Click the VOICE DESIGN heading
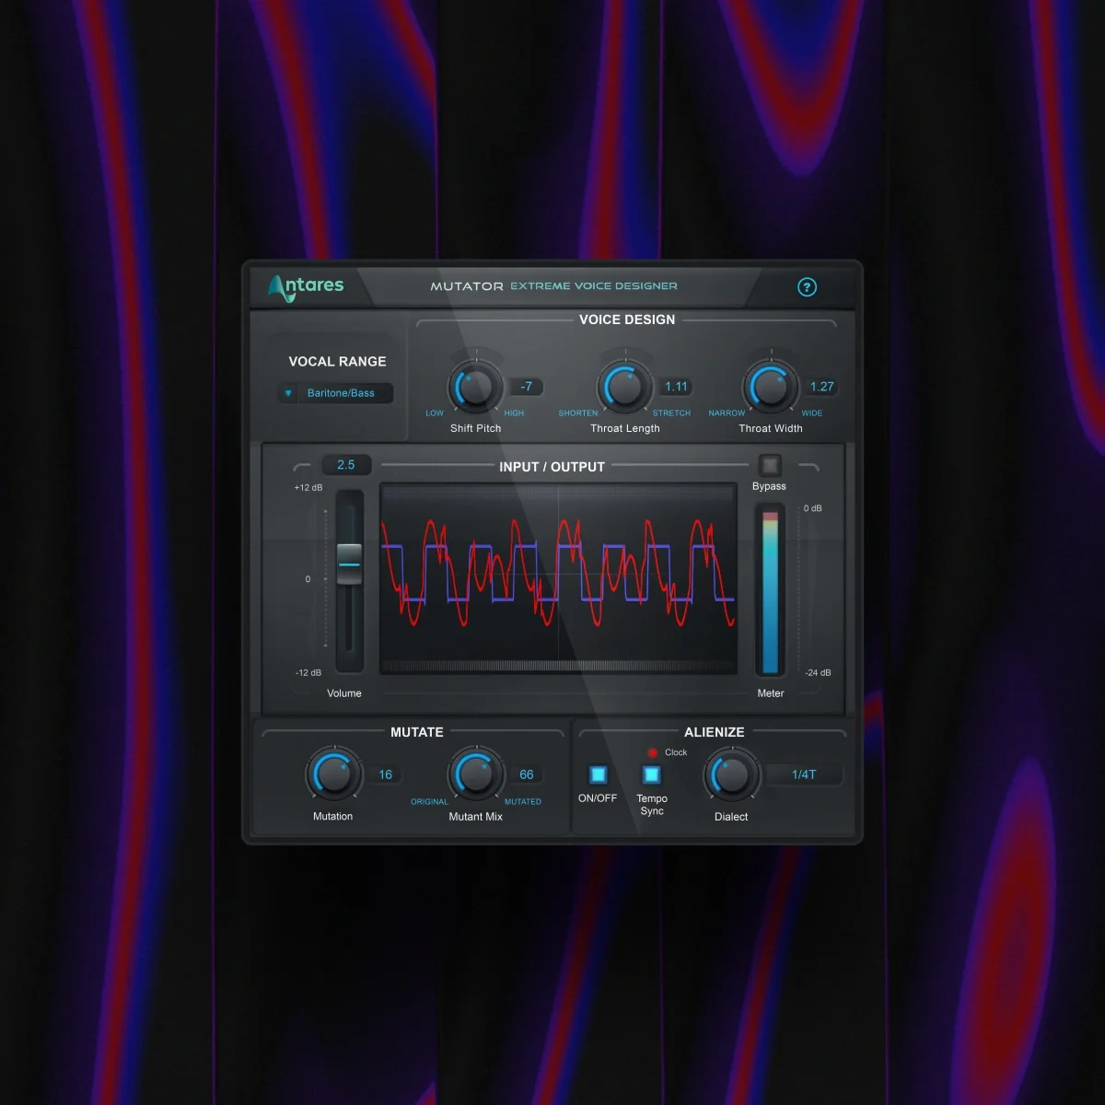The height and width of the screenshot is (1105, 1105). coord(627,320)
